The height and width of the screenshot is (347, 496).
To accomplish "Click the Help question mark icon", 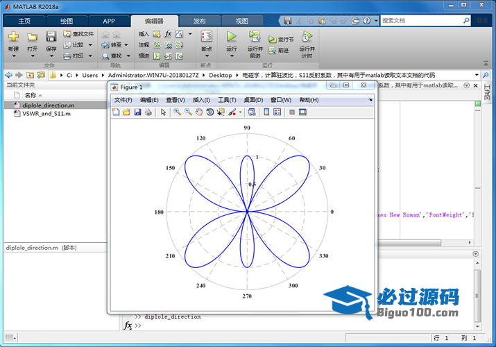I will click(x=366, y=21).
